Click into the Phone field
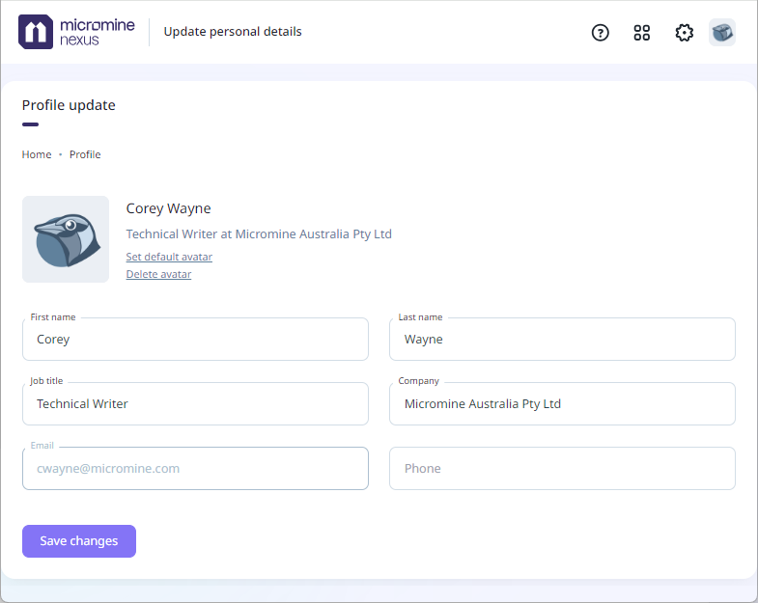The width and height of the screenshot is (758, 603). click(x=562, y=468)
